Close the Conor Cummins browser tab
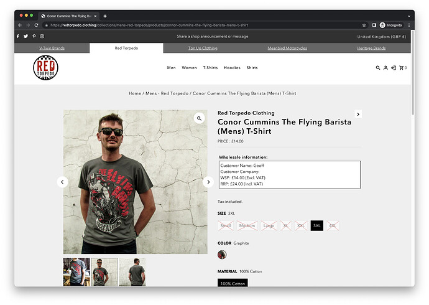The width and height of the screenshot is (429, 305). pos(95,16)
